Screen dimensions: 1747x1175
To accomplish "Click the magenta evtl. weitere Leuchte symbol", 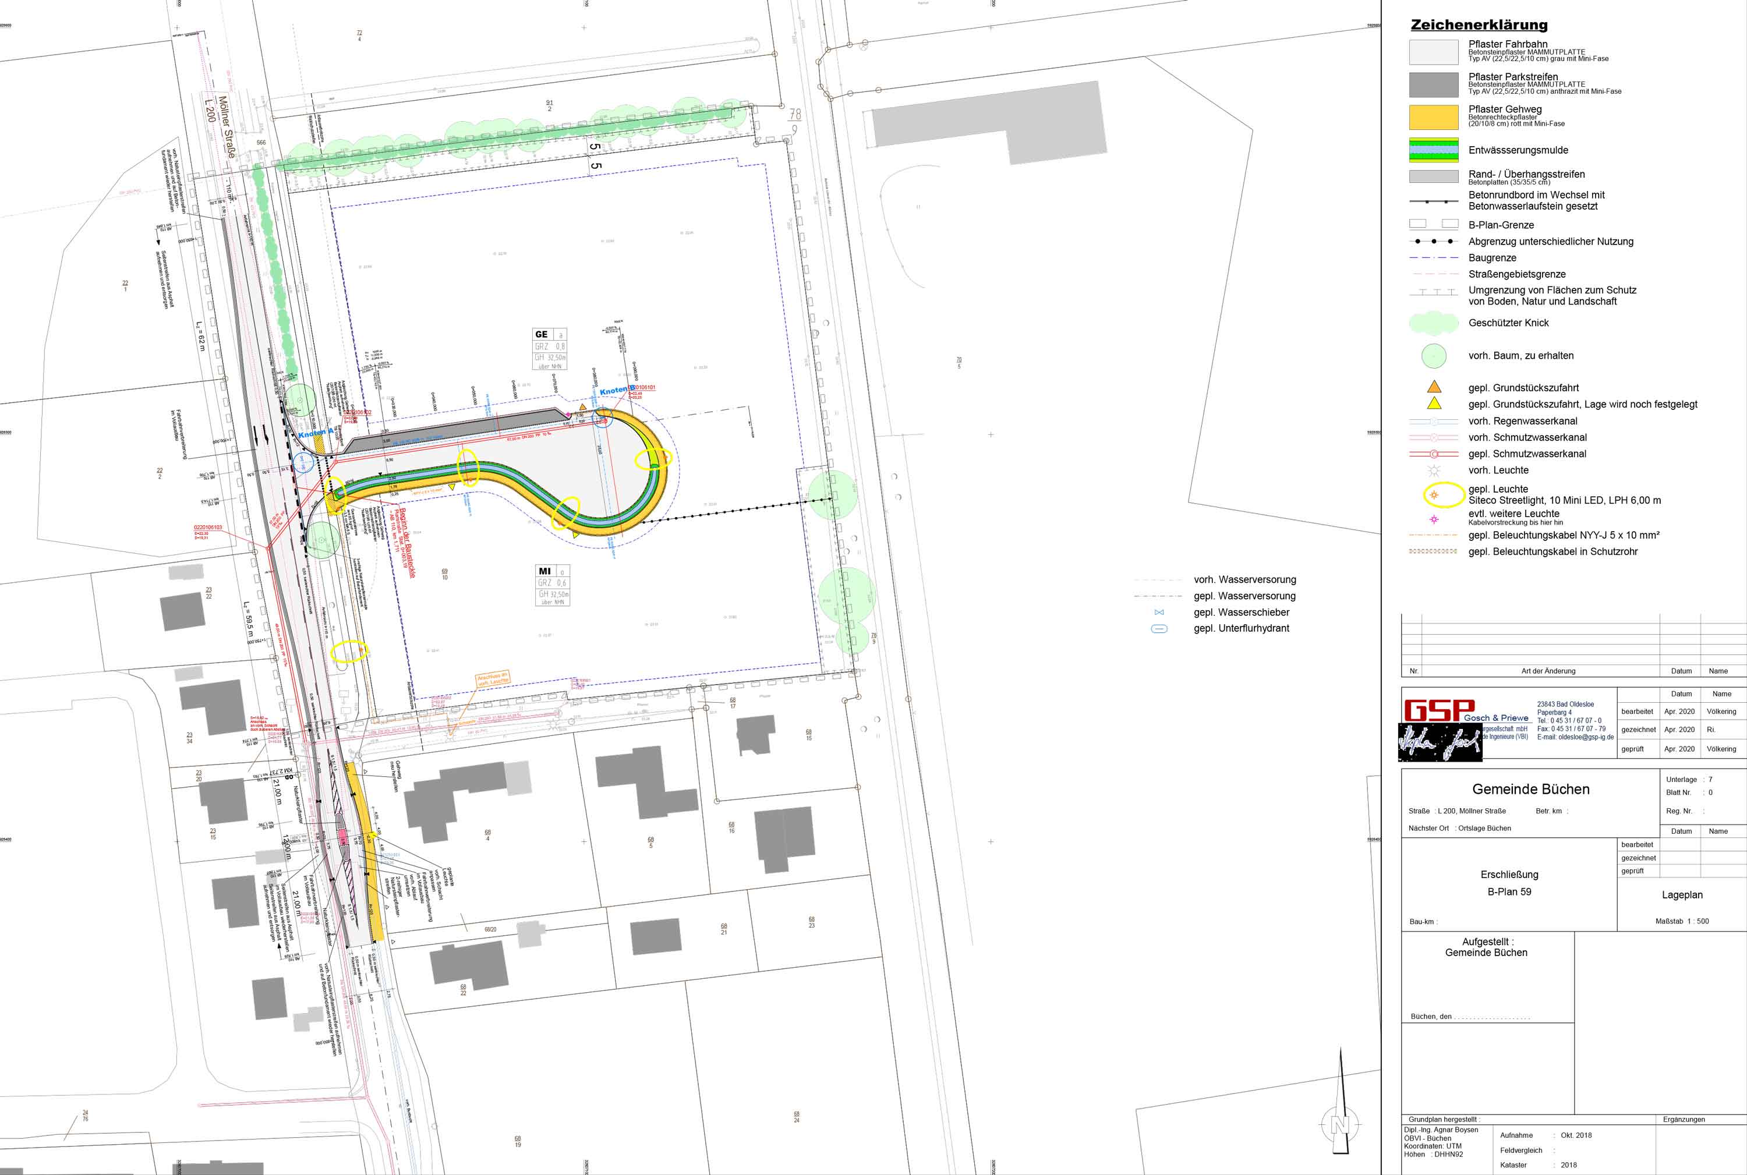I will (1434, 519).
